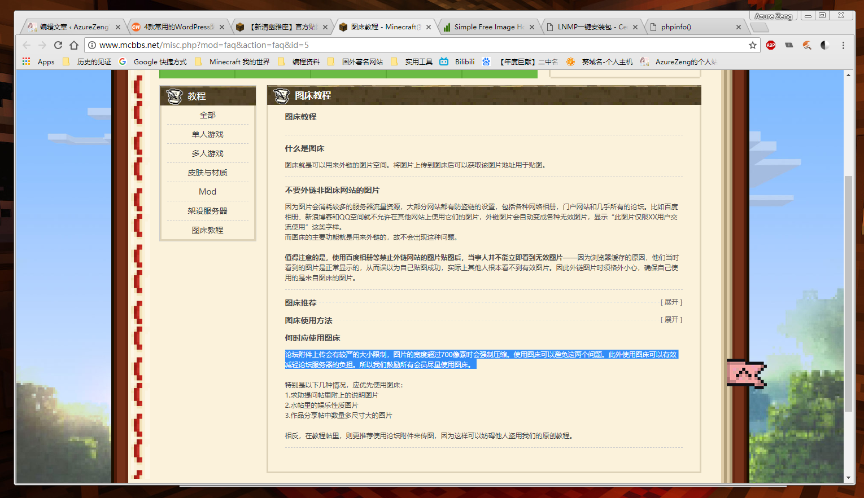Click the pink pixel flag icon beside the page
Viewport: 864px width, 498px height.
(x=746, y=373)
